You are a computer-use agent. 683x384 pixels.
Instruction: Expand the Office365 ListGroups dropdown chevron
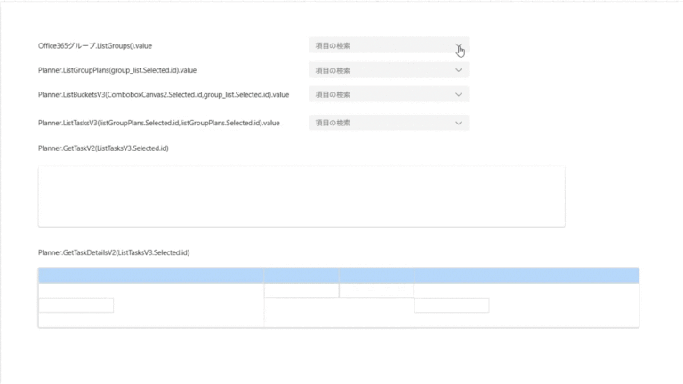[x=459, y=45]
